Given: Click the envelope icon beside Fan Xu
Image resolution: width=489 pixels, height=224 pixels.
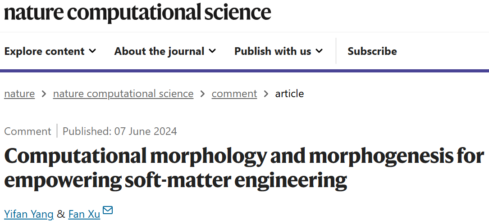Looking at the screenshot, I should [x=108, y=210].
